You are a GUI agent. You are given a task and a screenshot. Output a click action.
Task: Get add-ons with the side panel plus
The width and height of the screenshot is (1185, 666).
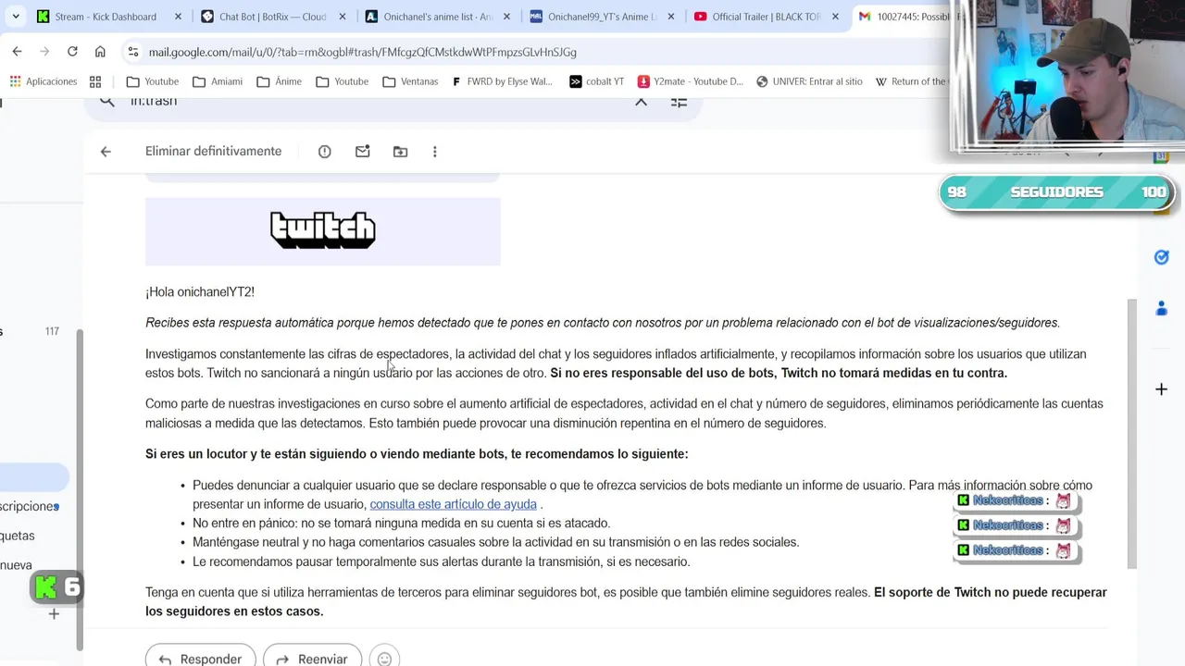(x=1161, y=389)
